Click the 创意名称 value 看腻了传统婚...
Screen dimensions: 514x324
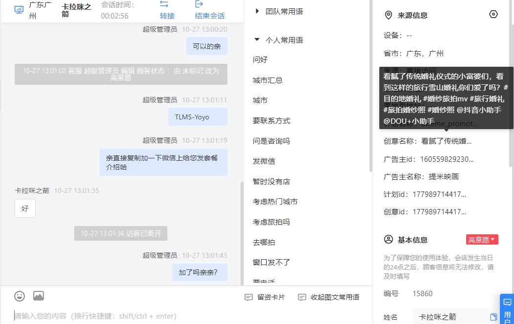446,141
